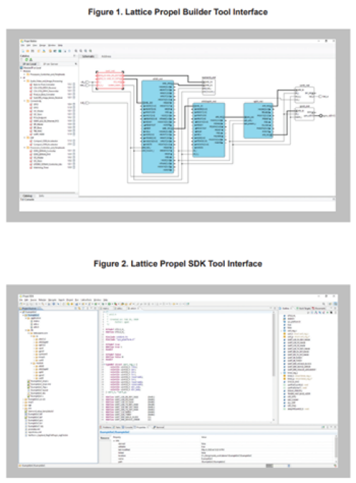Screen dimensions: 356x483
Task: Switch to the Build Targets tab
Action: coord(303,308)
